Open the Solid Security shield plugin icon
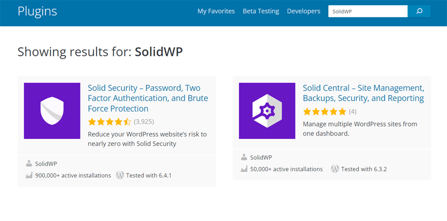The image size is (447, 221). (x=52, y=111)
